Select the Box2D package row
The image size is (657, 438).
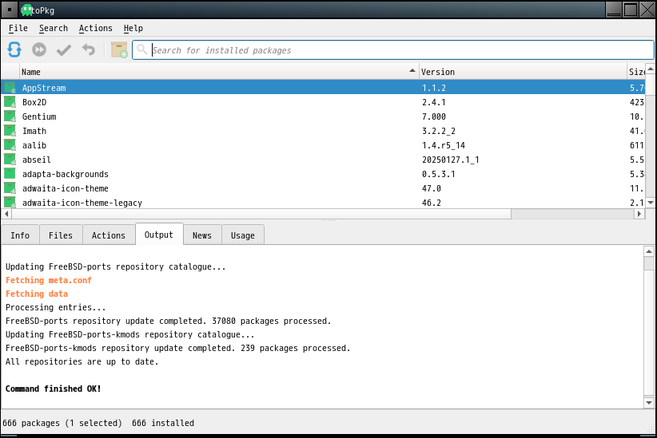(x=323, y=101)
